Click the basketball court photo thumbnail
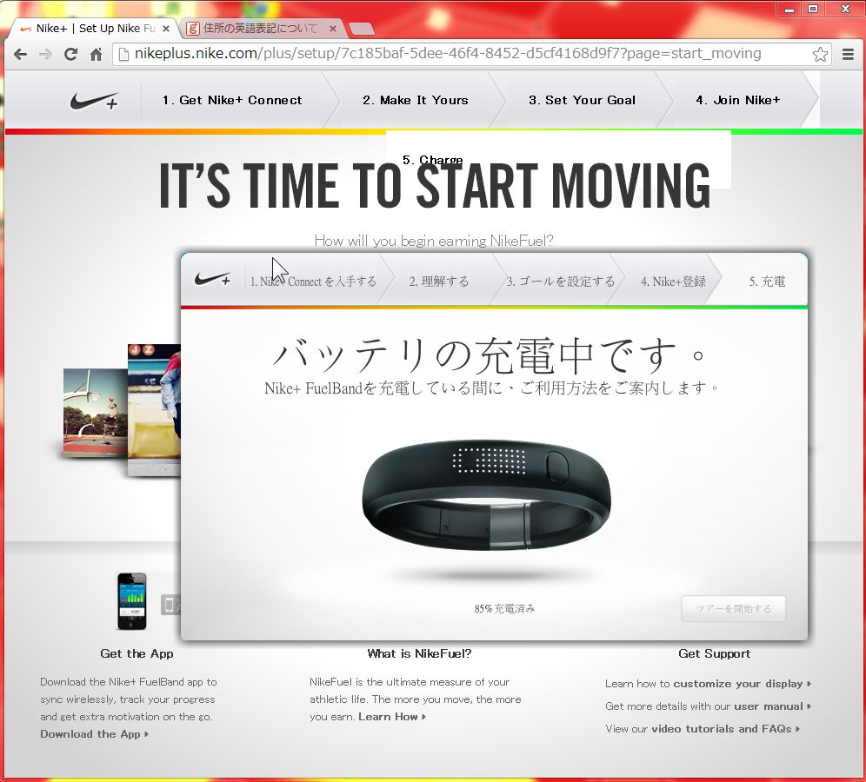The image size is (866, 782). point(95,412)
